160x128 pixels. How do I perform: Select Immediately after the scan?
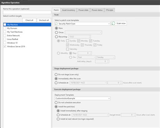click(56, 79)
